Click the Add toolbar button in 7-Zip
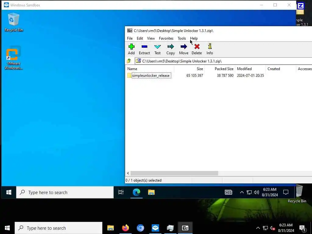This screenshot has height=234, width=312. pos(131,49)
